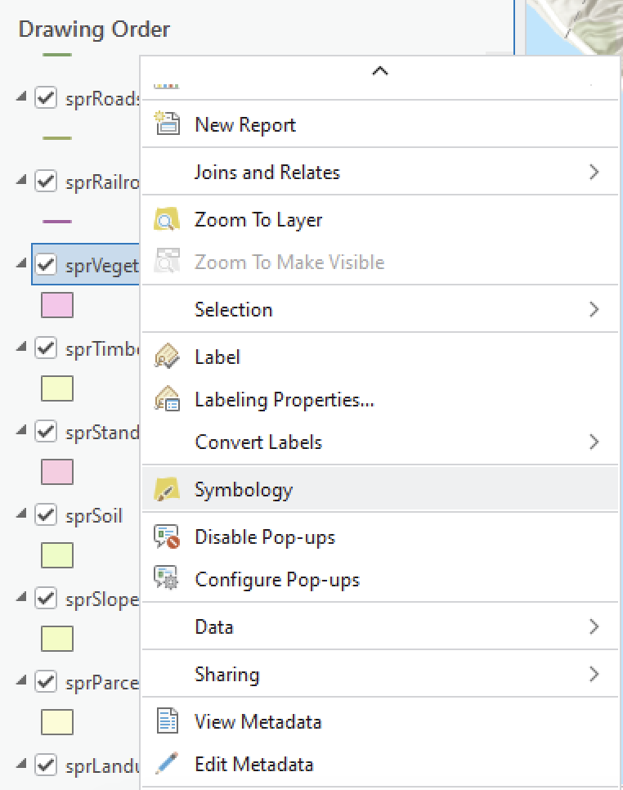Screen dimensions: 623x790
Task: Click the Label tag icon
Action: [x=167, y=357]
